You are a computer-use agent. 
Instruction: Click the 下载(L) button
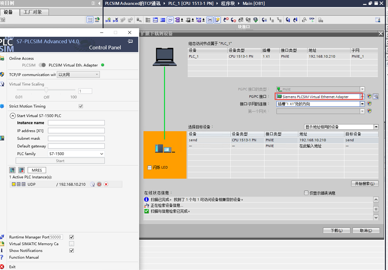pyautogui.click(x=336, y=230)
